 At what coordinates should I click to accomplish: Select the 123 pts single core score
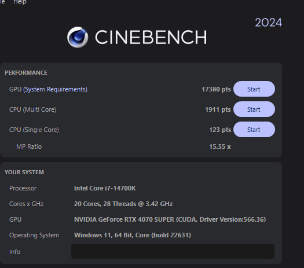[220, 130]
